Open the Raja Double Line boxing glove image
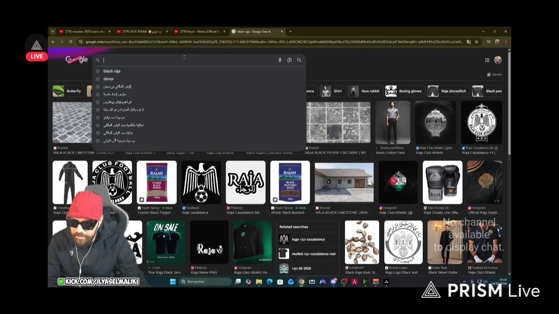The image size is (559, 314). coord(442,182)
